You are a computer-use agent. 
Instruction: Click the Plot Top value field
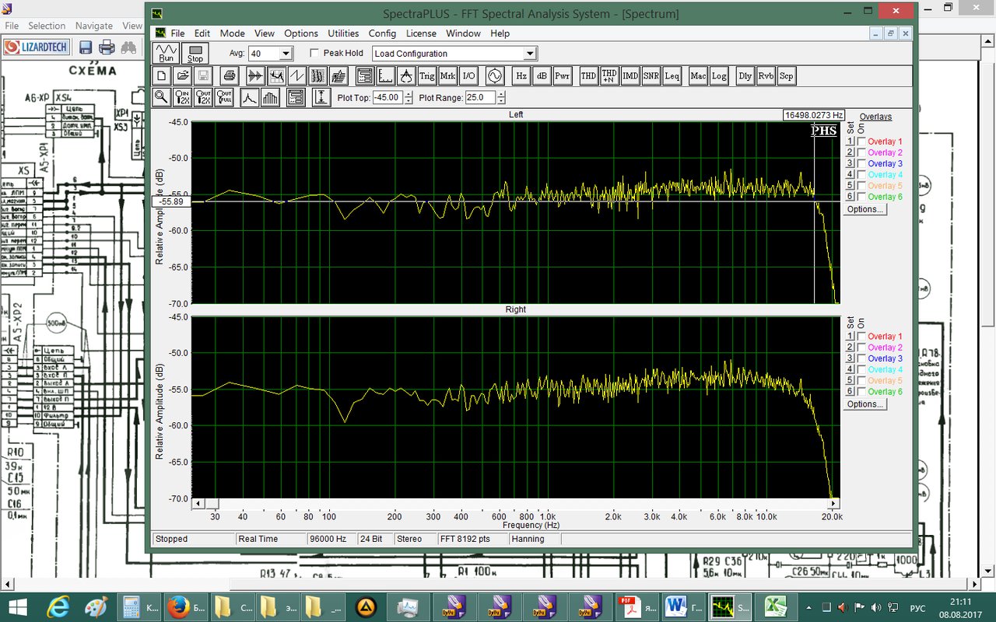point(388,98)
